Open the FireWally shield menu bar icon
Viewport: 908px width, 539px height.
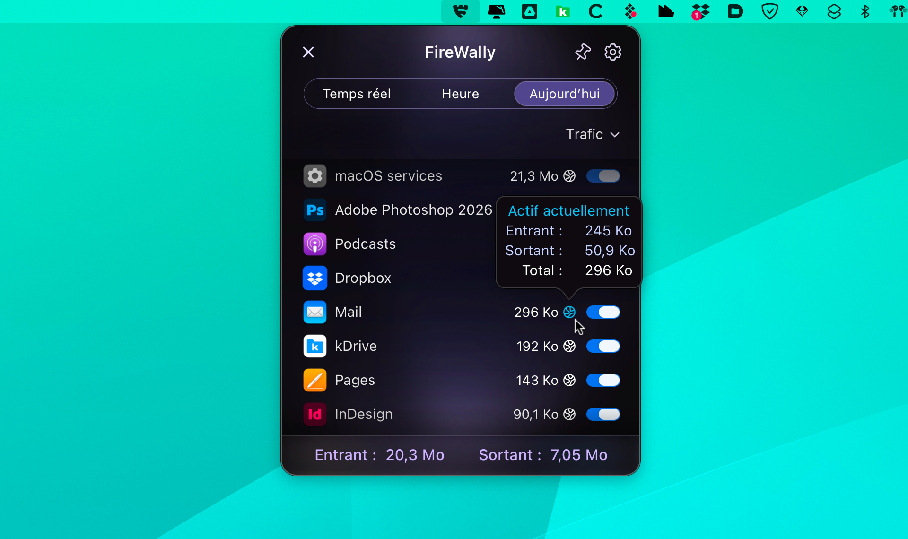point(460,11)
